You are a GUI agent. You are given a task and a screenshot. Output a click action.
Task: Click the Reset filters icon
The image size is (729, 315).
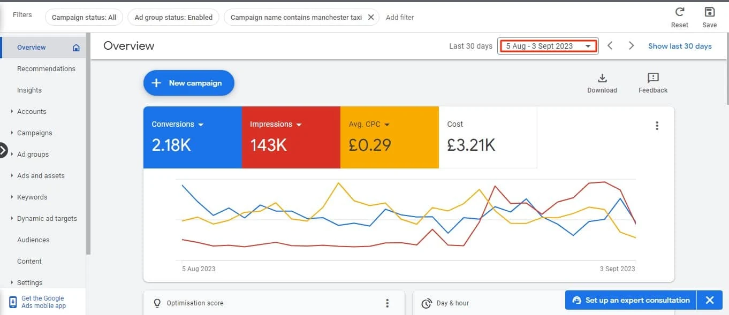coord(680,12)
